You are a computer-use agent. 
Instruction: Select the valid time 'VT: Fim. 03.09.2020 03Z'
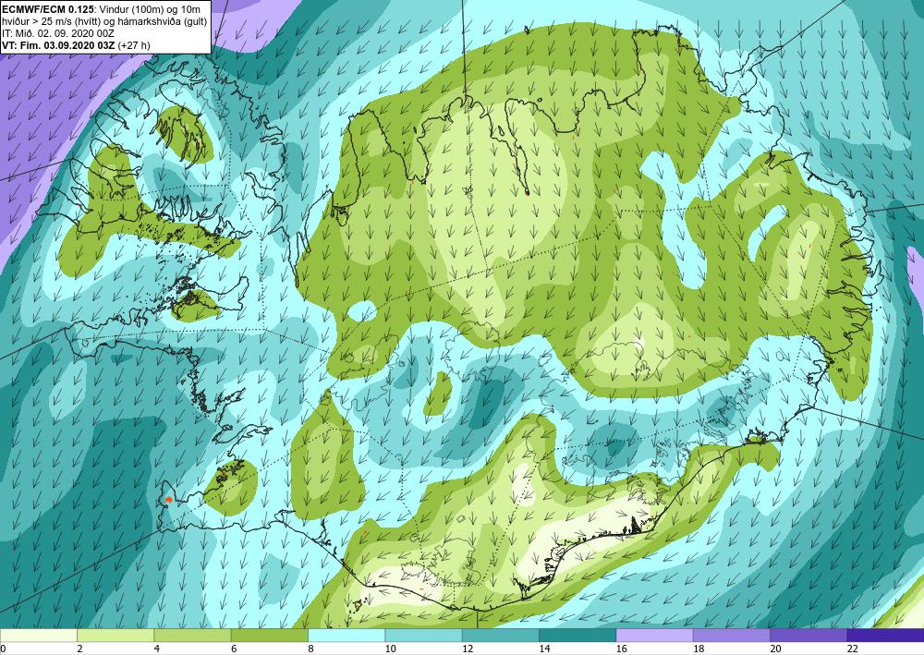59,45
